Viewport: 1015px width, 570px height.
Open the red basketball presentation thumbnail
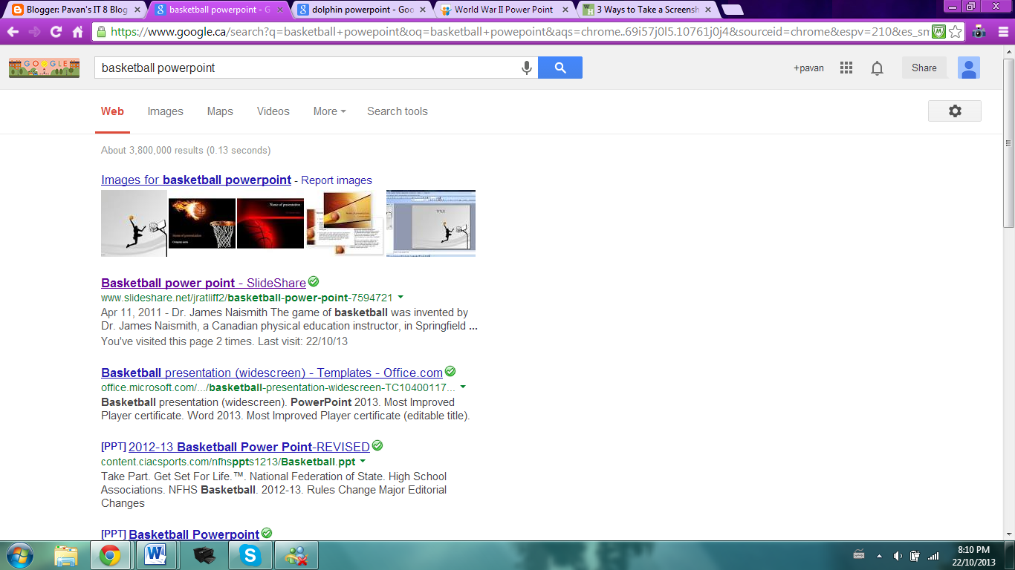(270, 223)
